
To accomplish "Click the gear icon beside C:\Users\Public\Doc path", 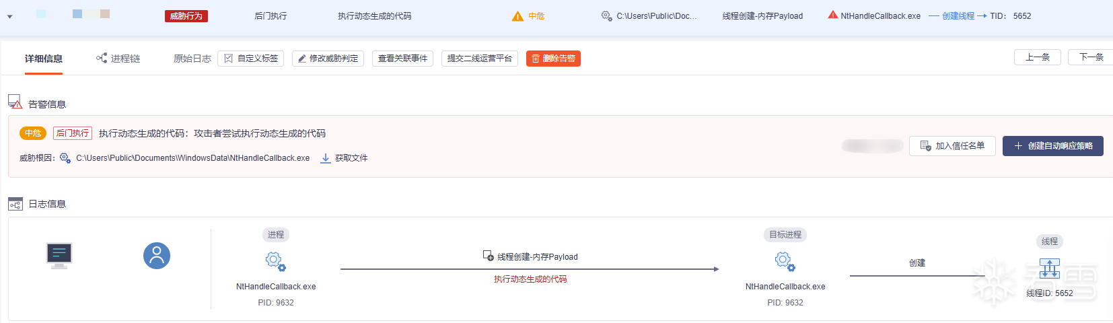I will point(606,15).
